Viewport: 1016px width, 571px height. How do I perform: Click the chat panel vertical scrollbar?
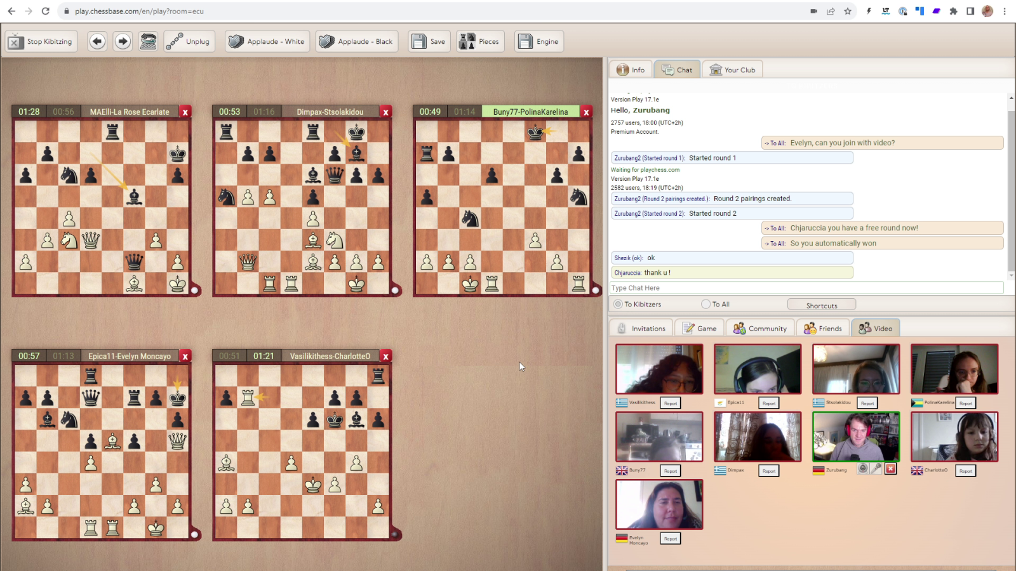pos(1011,184)
